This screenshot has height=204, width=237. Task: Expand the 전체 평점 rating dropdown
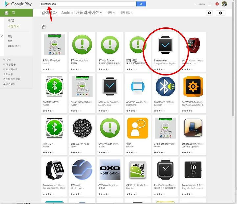[127, 13]
